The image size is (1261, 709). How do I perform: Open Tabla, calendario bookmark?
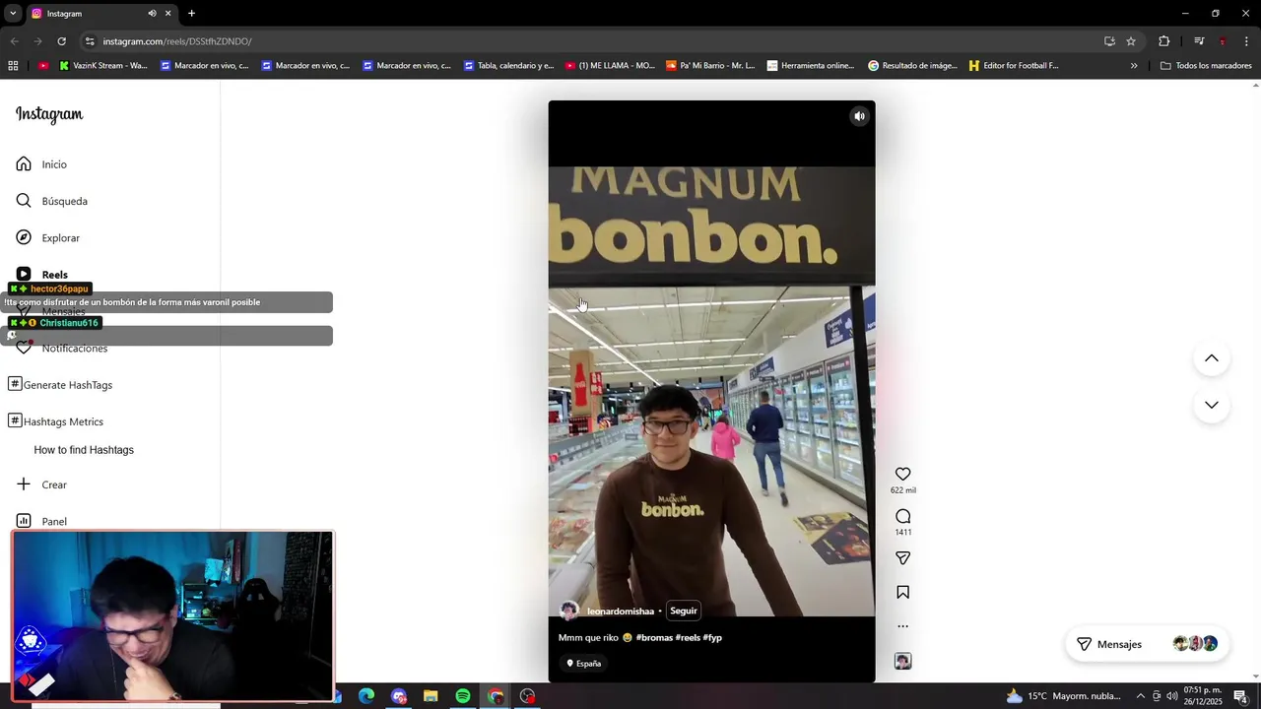pyautogui.click(x=507, y=66)
